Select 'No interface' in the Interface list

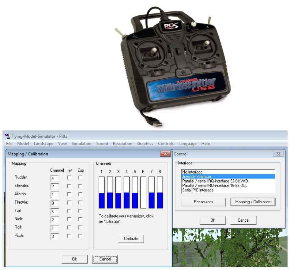pos(228,172)
